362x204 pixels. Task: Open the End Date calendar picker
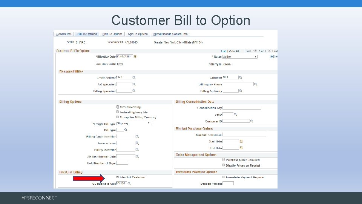241,148
